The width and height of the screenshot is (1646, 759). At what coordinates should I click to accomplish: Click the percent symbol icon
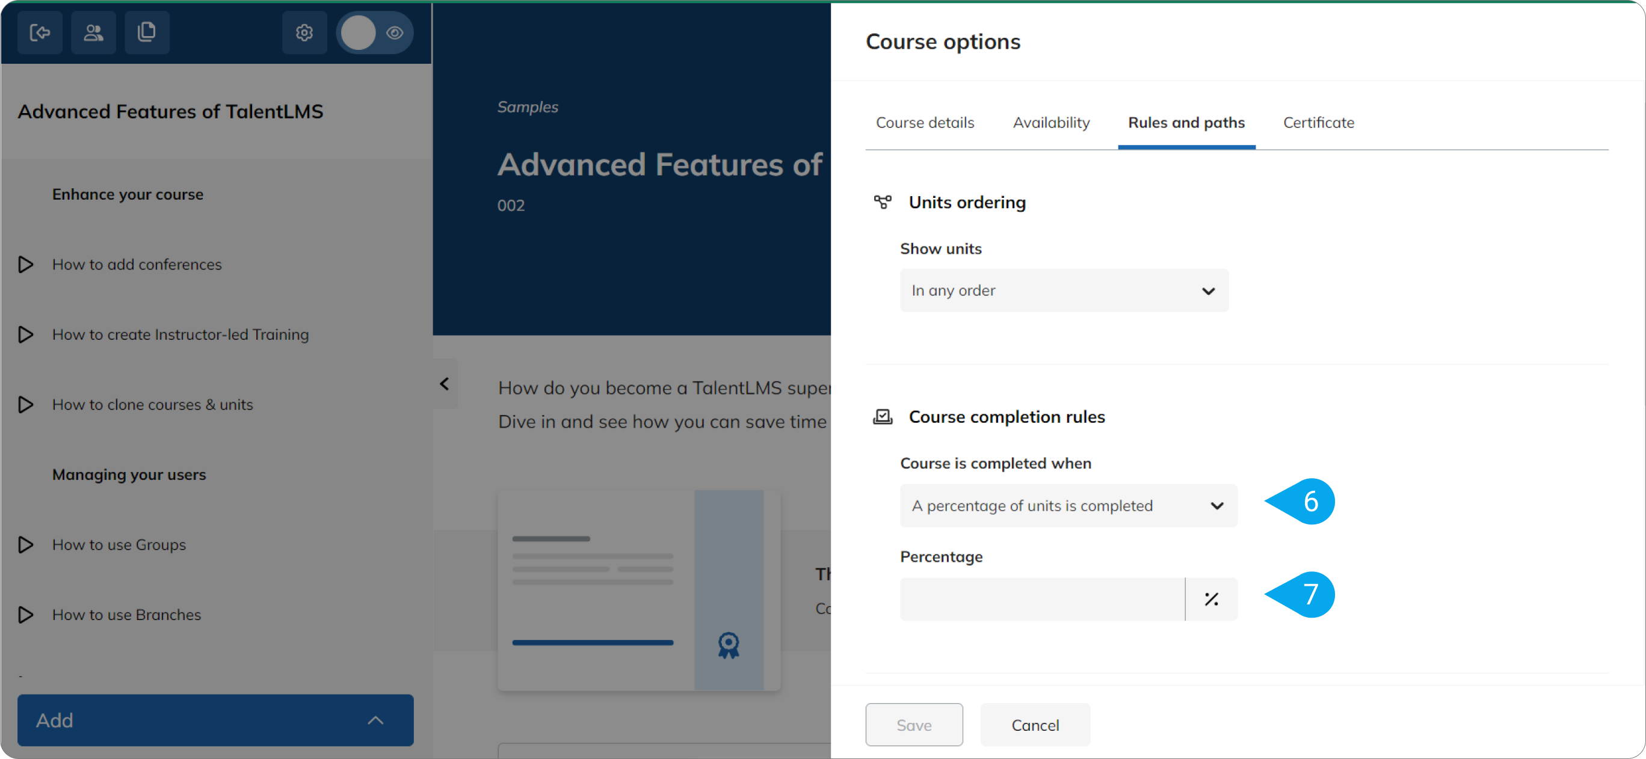coord(1211,598)
